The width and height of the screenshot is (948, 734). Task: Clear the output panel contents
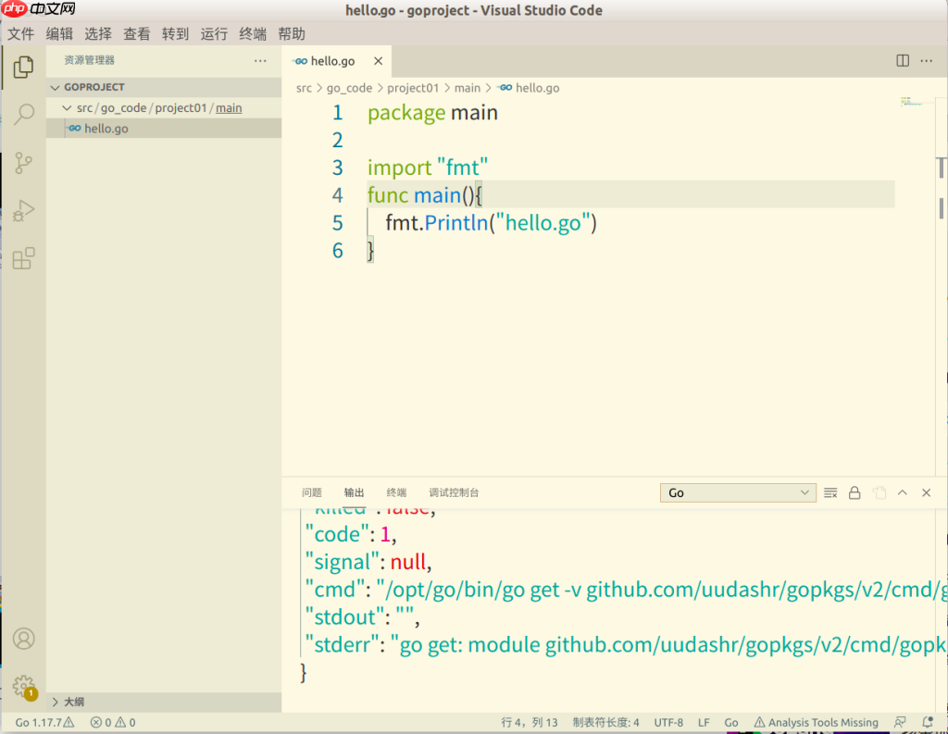(830, 493)
